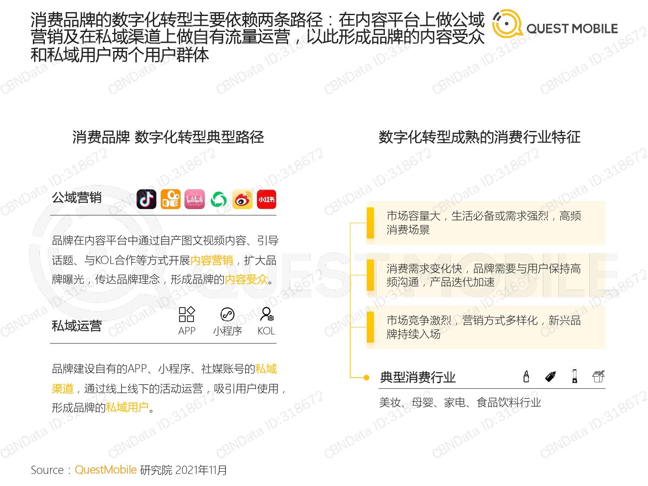Click the 私域运营 heading

click(76, 326)
